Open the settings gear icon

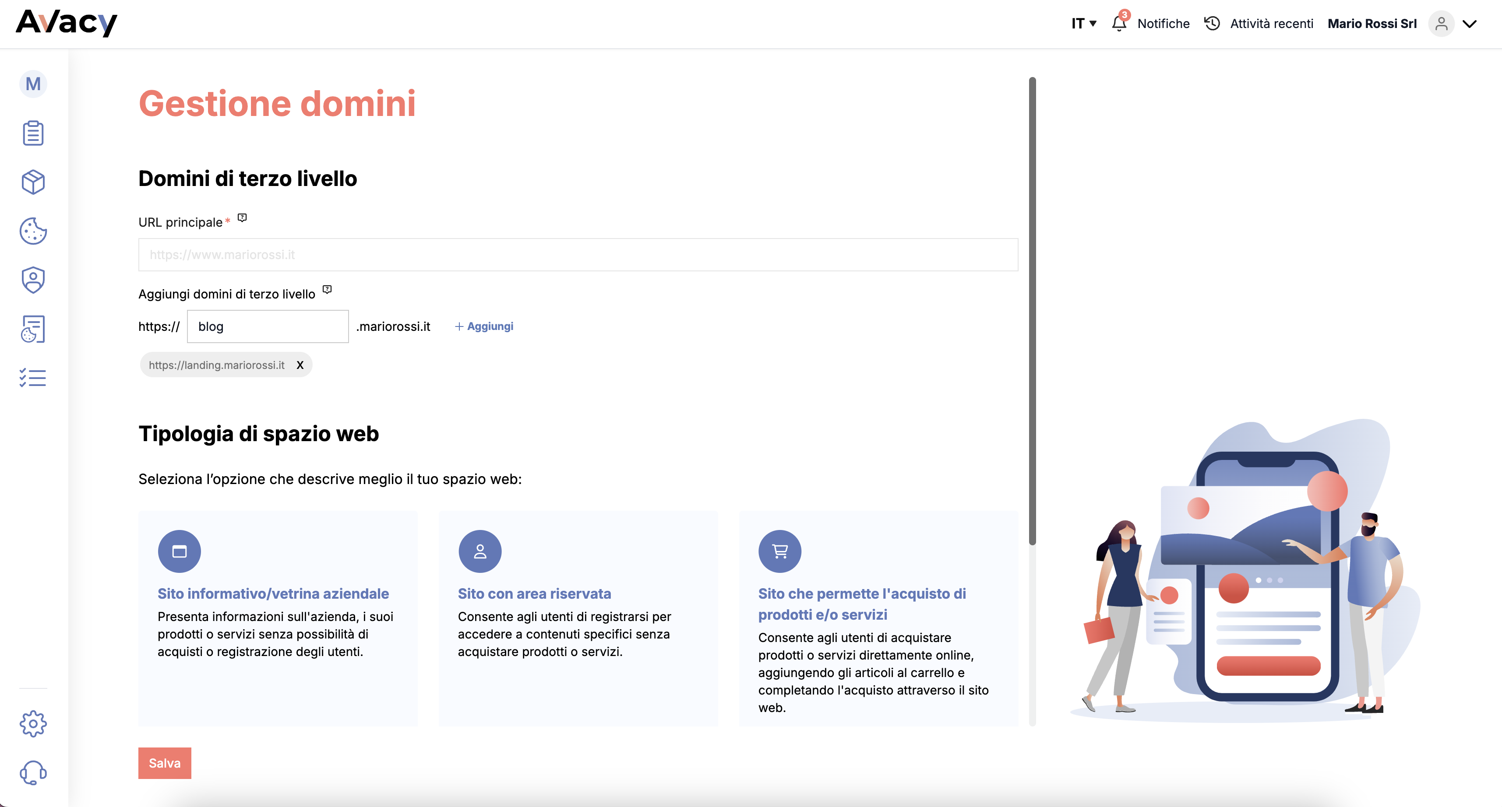click(33, 724)
